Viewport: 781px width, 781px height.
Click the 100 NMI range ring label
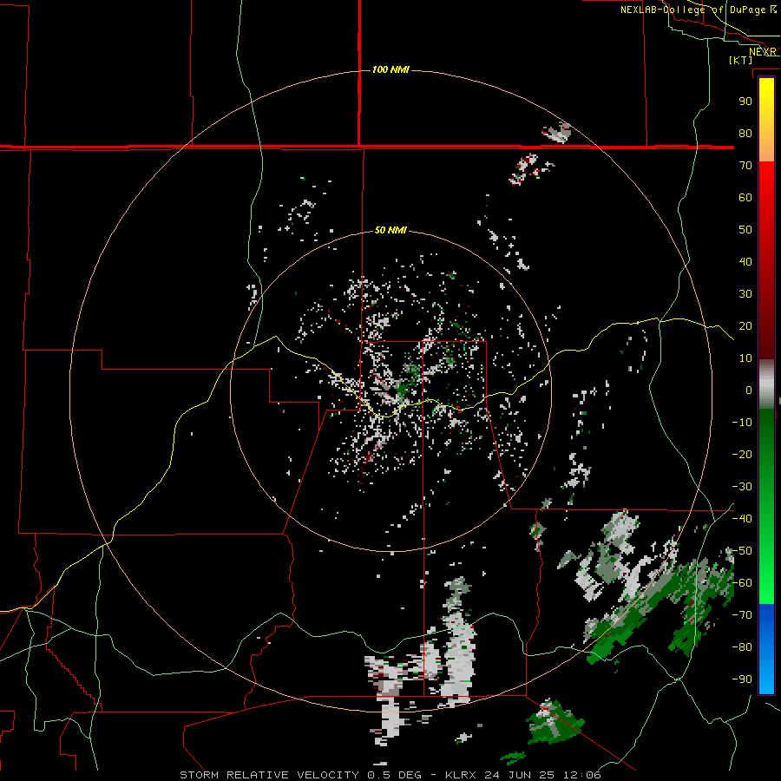click(390, 69)
